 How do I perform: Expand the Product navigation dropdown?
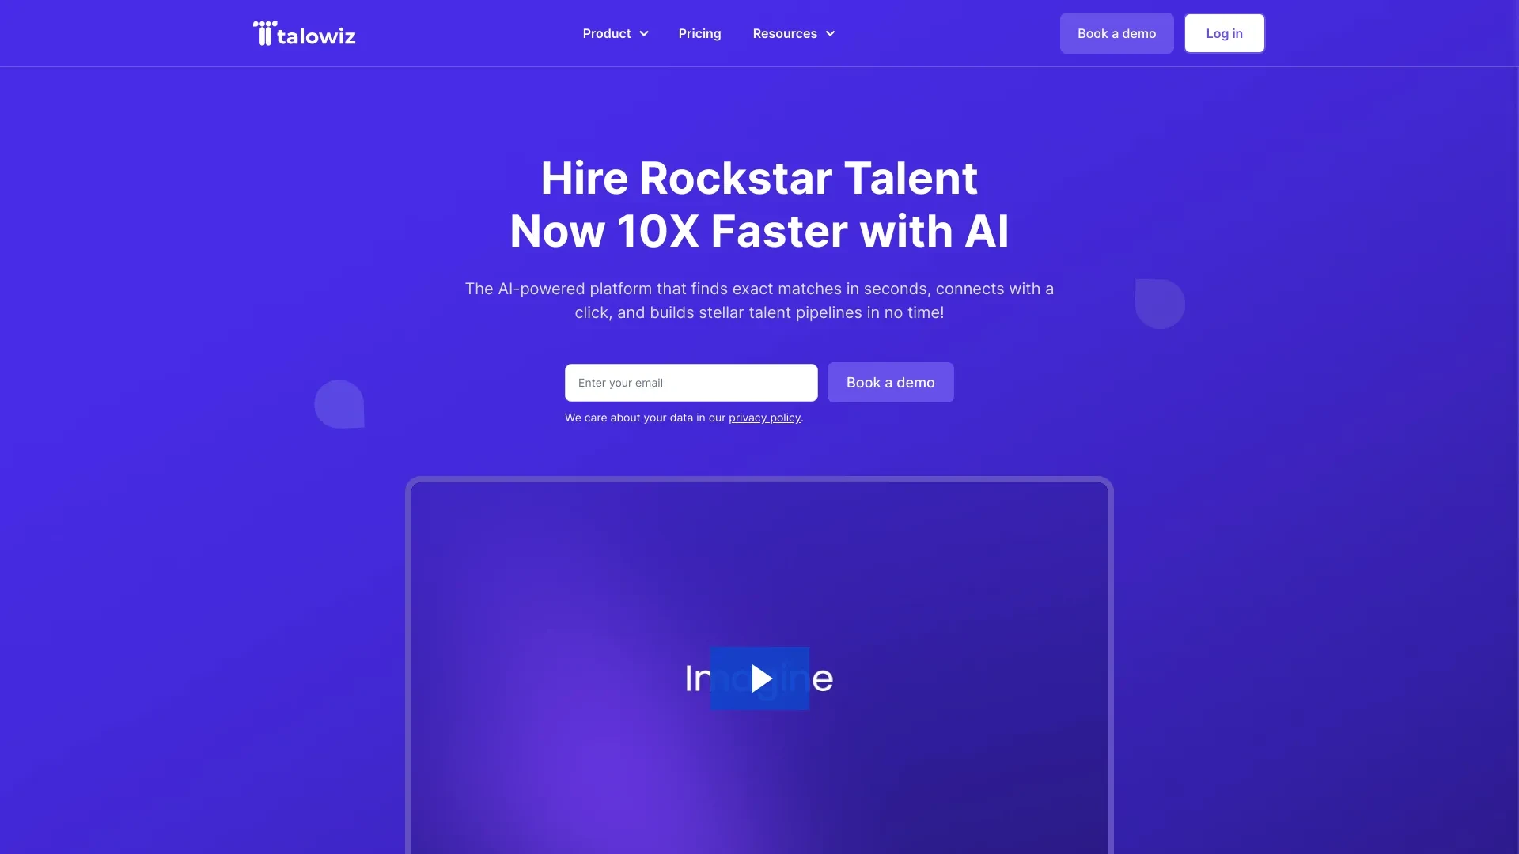pos(616,32)
